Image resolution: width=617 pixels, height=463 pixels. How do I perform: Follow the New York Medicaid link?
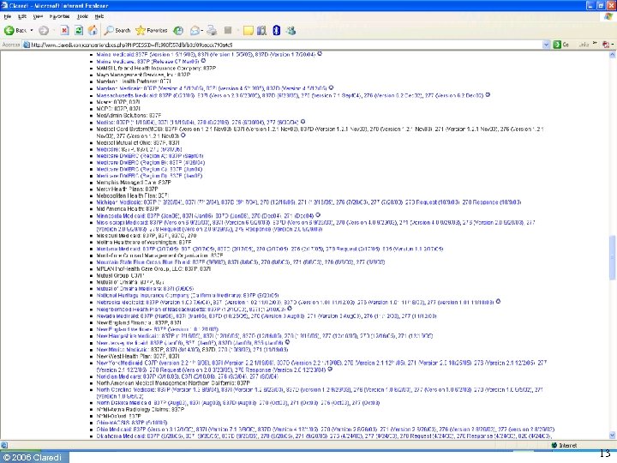[x=321, y=366]
